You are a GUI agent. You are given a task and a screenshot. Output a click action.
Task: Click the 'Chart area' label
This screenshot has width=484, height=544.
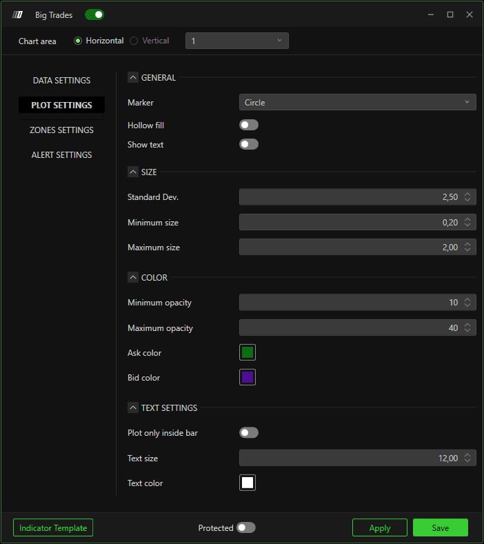(x=37, y=41)
